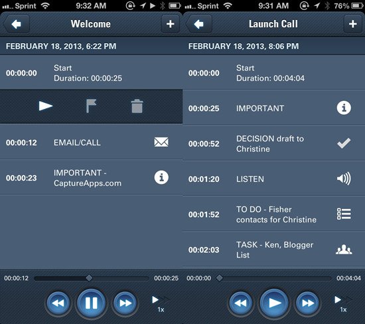Tap elapsed time 00:00:12 beside Welcome slider
365x324 pixels.
pyautogui.click(x=16, y=278)
